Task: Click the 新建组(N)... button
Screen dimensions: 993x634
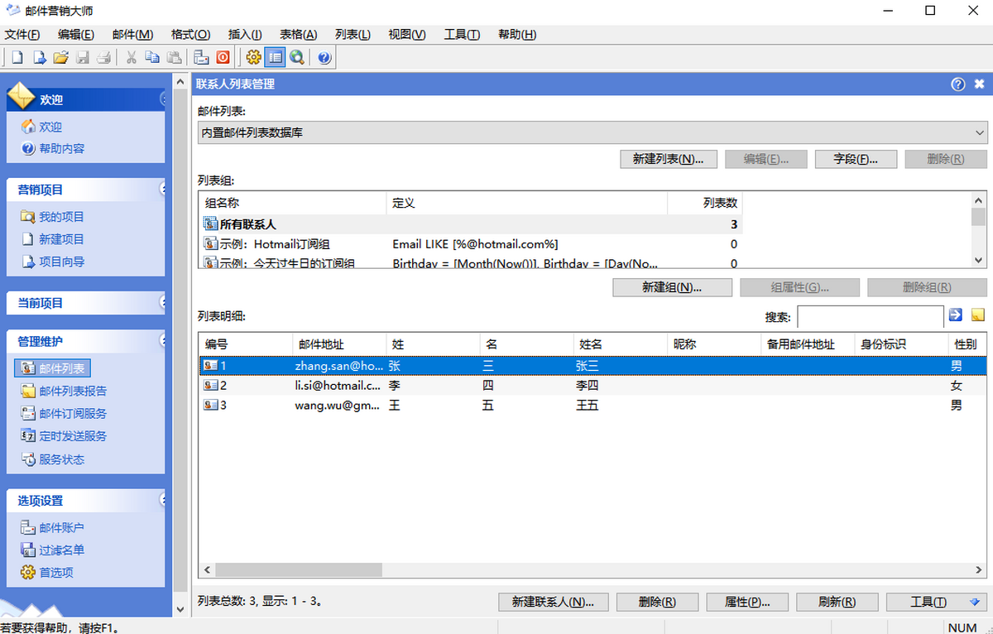Action: click(x=673, y=288)
